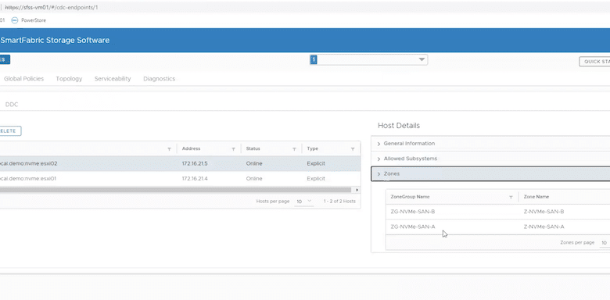Image resolution: width=610 pixels, height=300 pixels.
Task: Open the PowerStore bookmark
Action: (x=34, y=20)
